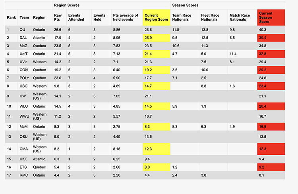Click the Match Race Nationals header
Viewport: 298px width, 194px height.
coord(242,17)
